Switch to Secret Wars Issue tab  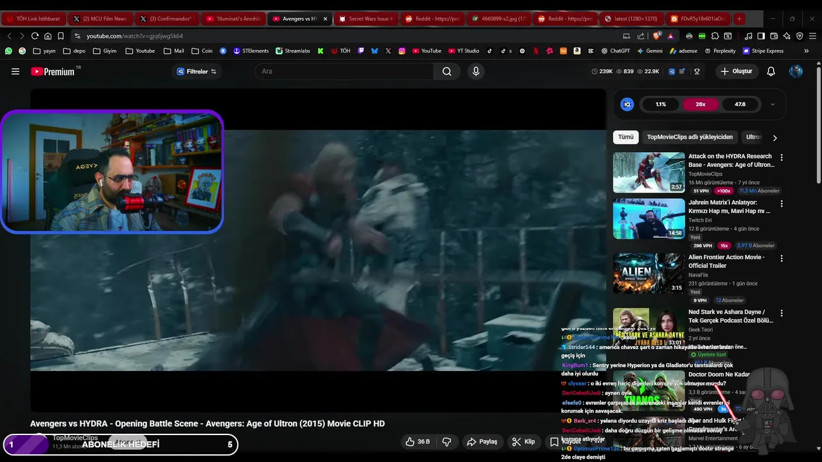[365, 19]
